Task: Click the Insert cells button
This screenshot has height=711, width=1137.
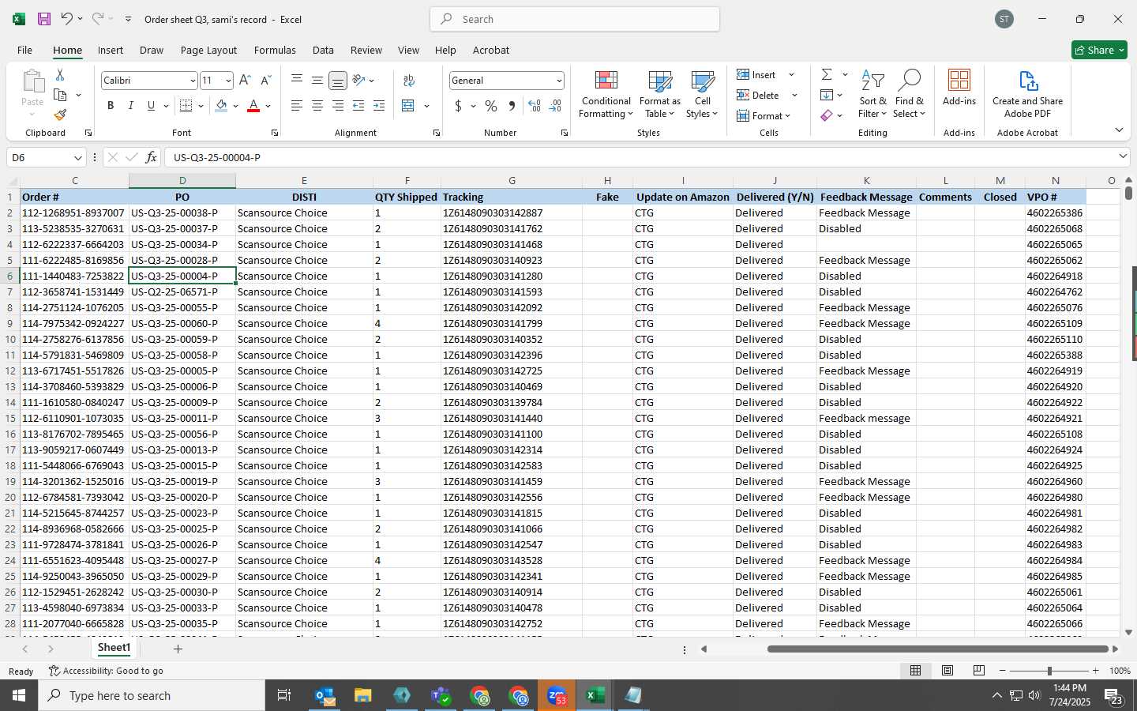Action: (x=756, y=74)
